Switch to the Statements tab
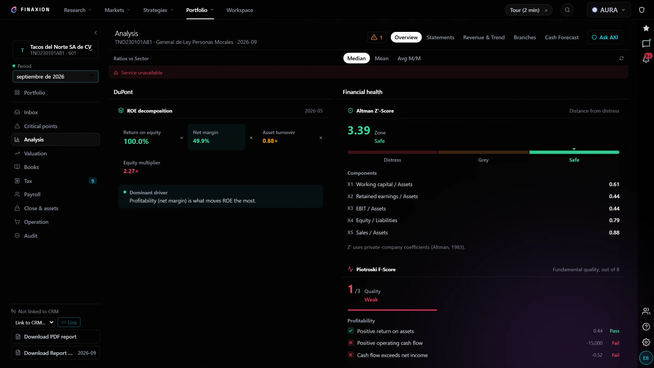This screenshot has height=368, width=654. 440,37
